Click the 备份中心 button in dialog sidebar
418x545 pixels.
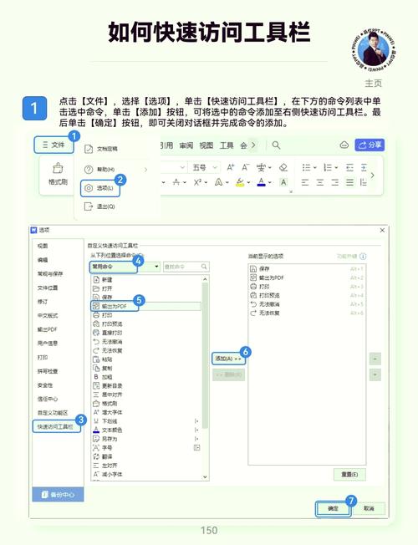tap(58, 494)
